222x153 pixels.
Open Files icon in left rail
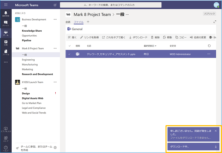(x=6, y=52)
